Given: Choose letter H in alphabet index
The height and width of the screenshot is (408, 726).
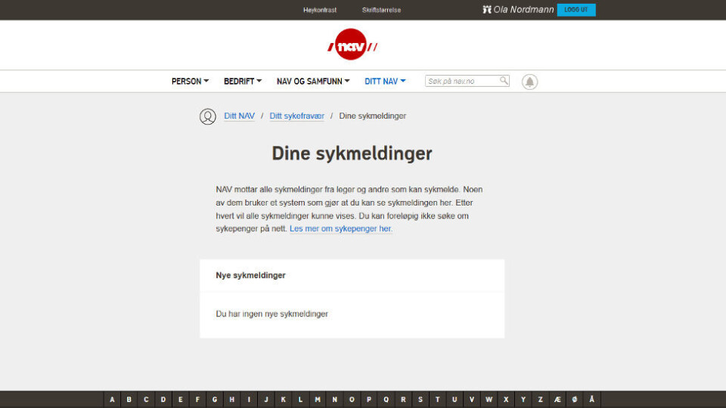Looking at the screenshot, I should pyautogui.click(x=232, y=399).
